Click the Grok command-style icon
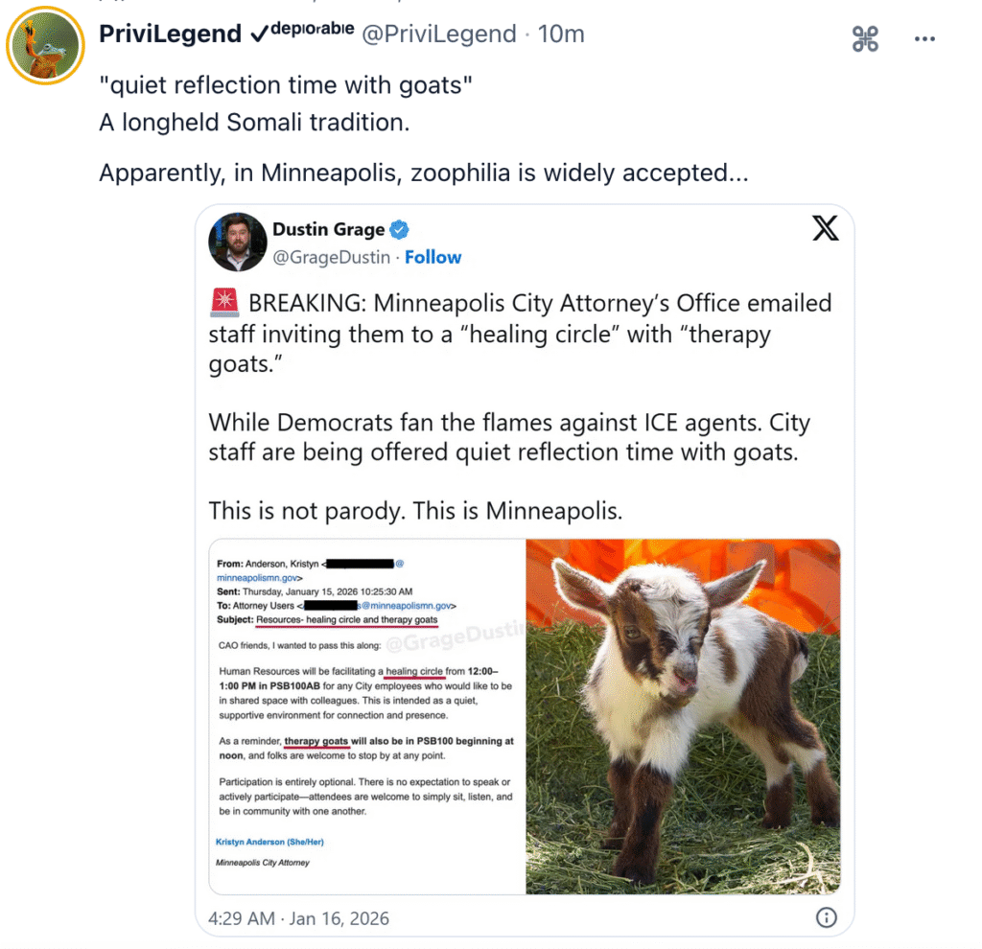This screenshot has width=982, height=949. [x=865, y=38]
